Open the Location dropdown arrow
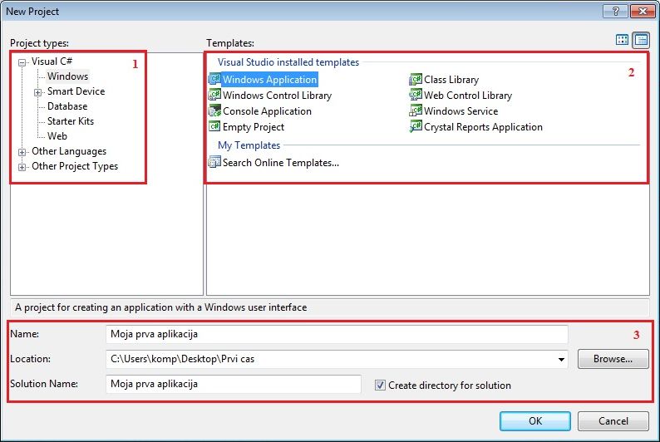This screenshot has height=442, width=660. 561,359
